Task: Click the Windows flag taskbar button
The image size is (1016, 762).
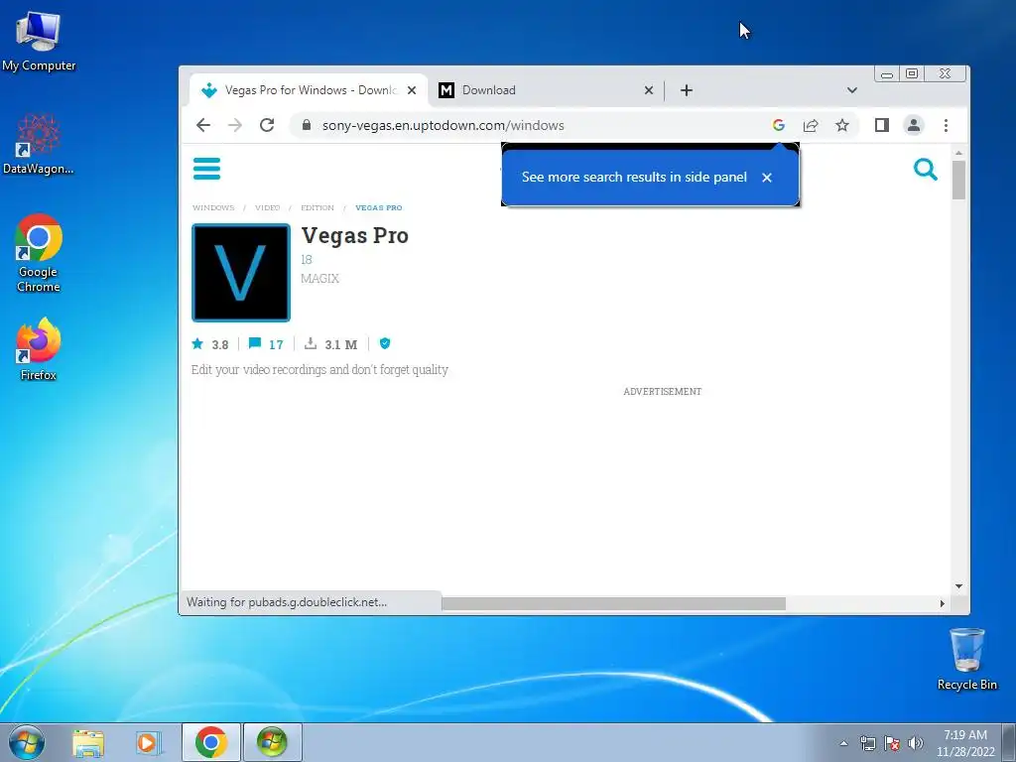Action: 272,742
